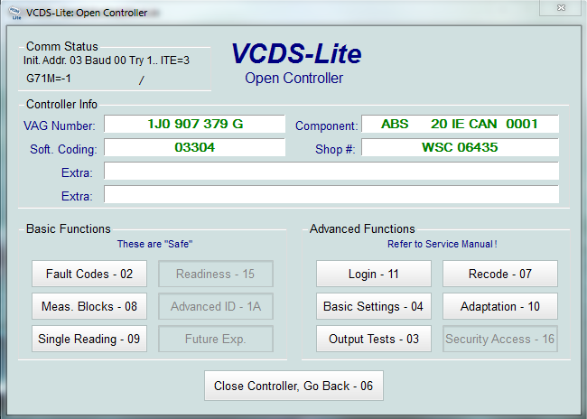
Task: Click the Component field ABS 20 IE CAN
Action: 460,124
